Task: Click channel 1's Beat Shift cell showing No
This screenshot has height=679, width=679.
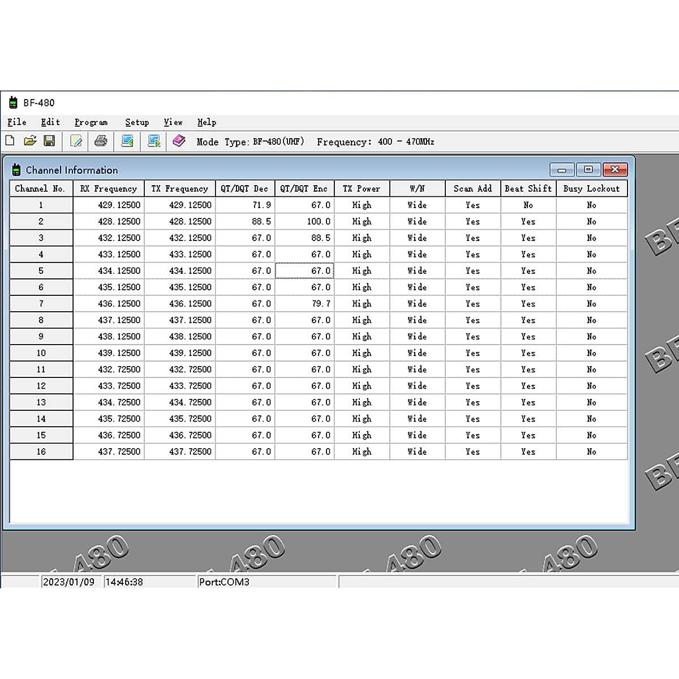Action: (528, 205)
